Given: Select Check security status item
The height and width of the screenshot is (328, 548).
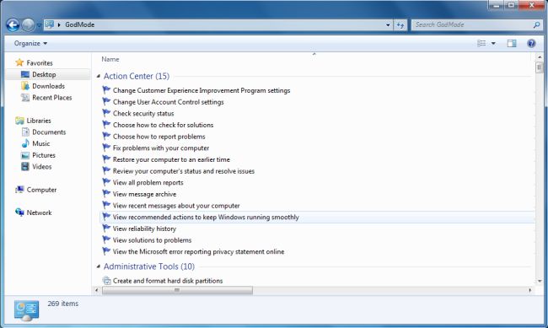Looking at the screenshot, I should 143,114.
